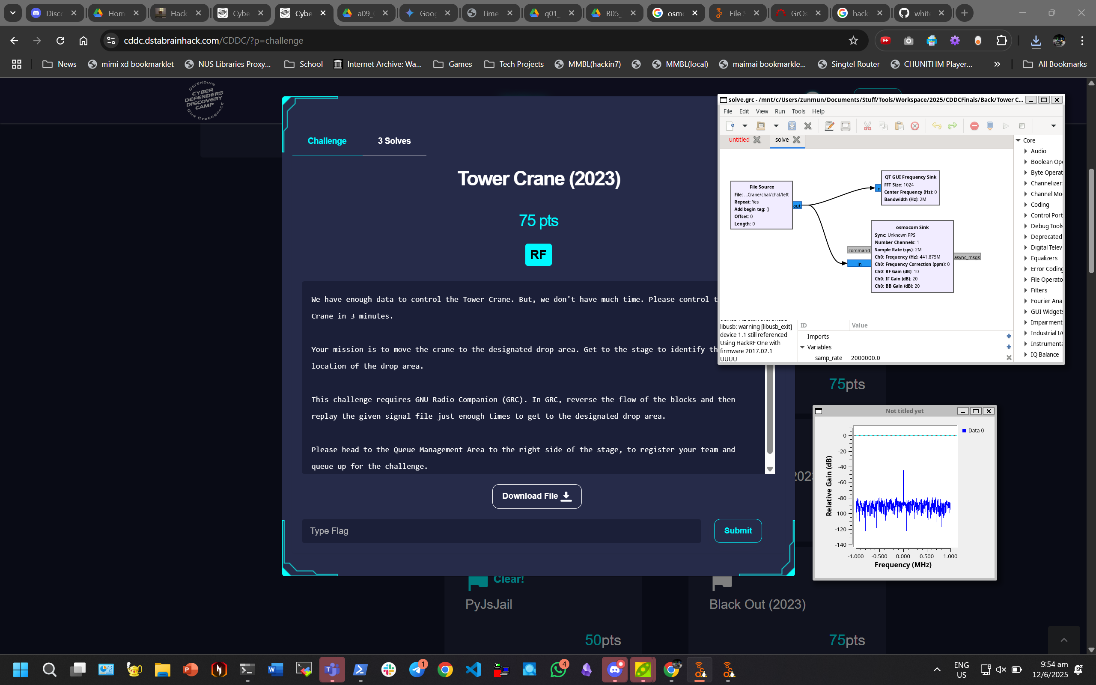Screen dimensions: 1096x685
Task: Click the GRC open flowgraph folder icon
Action: click(760, 126)
